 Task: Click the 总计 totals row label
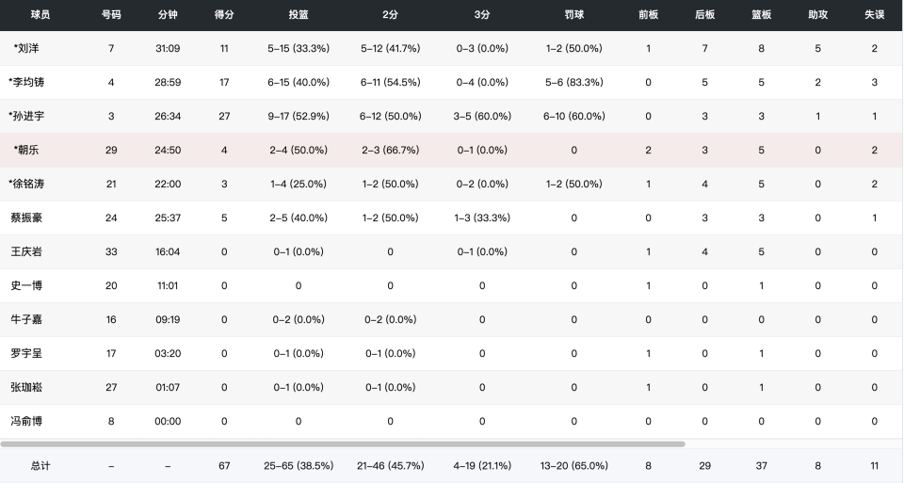coord(40,466)
